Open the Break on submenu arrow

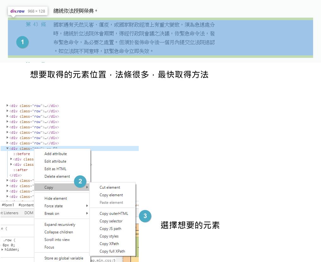[87, 214]
